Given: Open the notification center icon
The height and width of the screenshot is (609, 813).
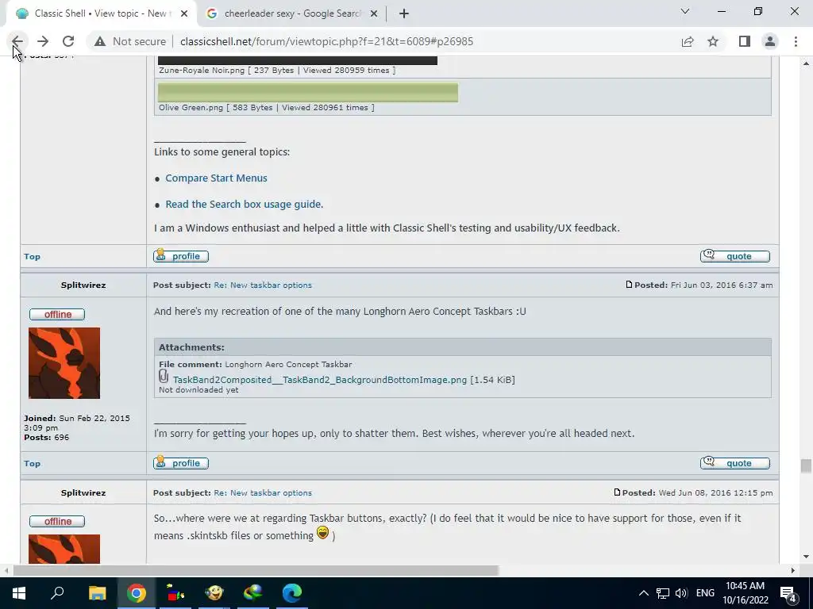Looking at the screenshot, I should pos(788,593).
